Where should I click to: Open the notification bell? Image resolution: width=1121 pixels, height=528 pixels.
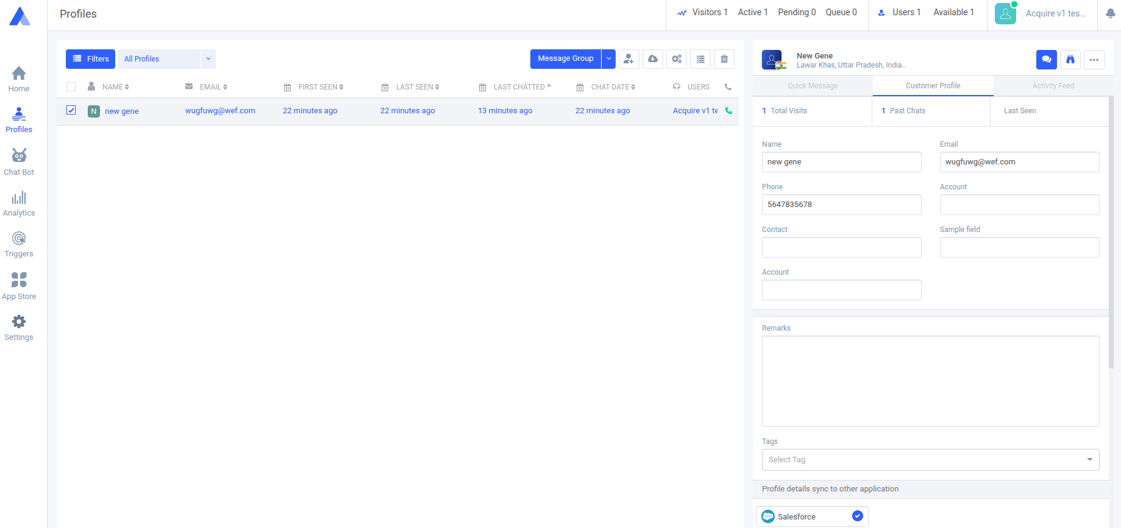1110,13
